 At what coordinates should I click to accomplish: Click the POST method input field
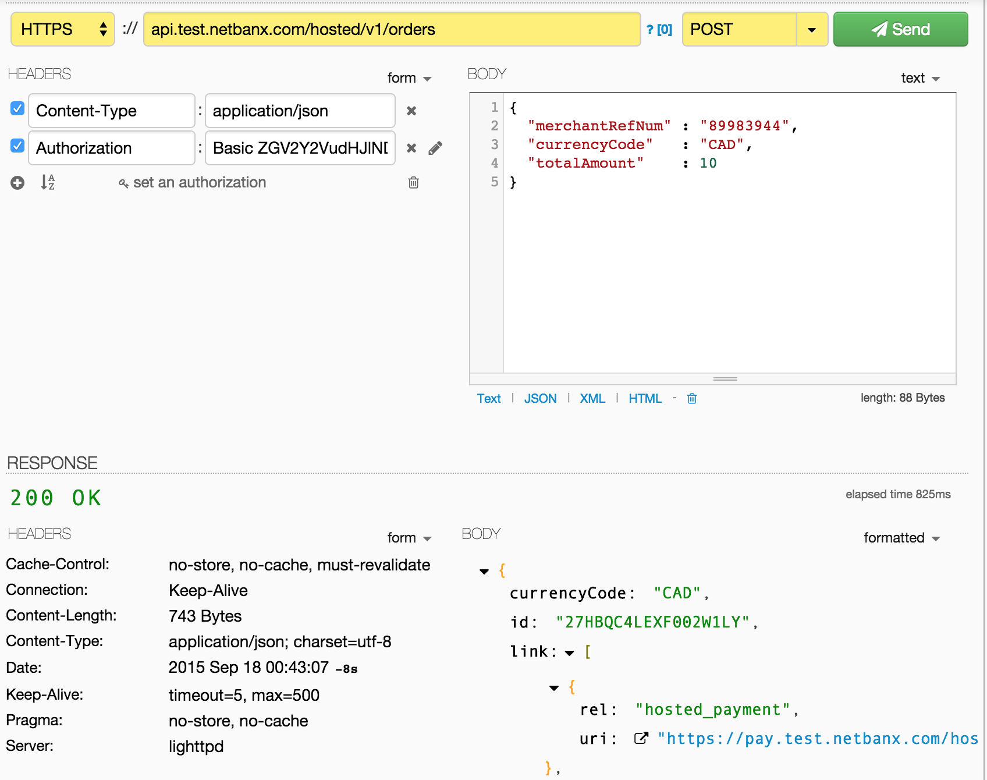[739, 29]
